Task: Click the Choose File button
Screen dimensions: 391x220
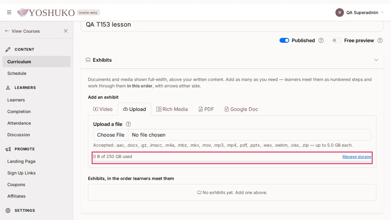Action: click(x=111, y=135)
